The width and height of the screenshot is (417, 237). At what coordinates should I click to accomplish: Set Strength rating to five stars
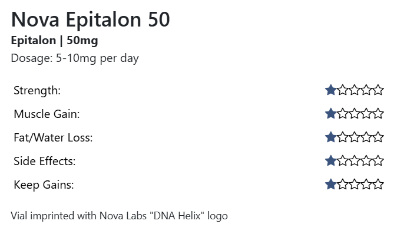[x=378, y=90]
